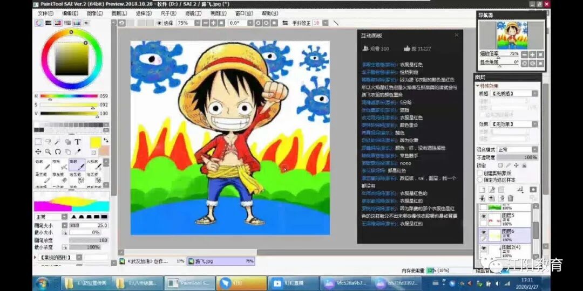Open the stabilizer value dropdown

tap(326, 23)
